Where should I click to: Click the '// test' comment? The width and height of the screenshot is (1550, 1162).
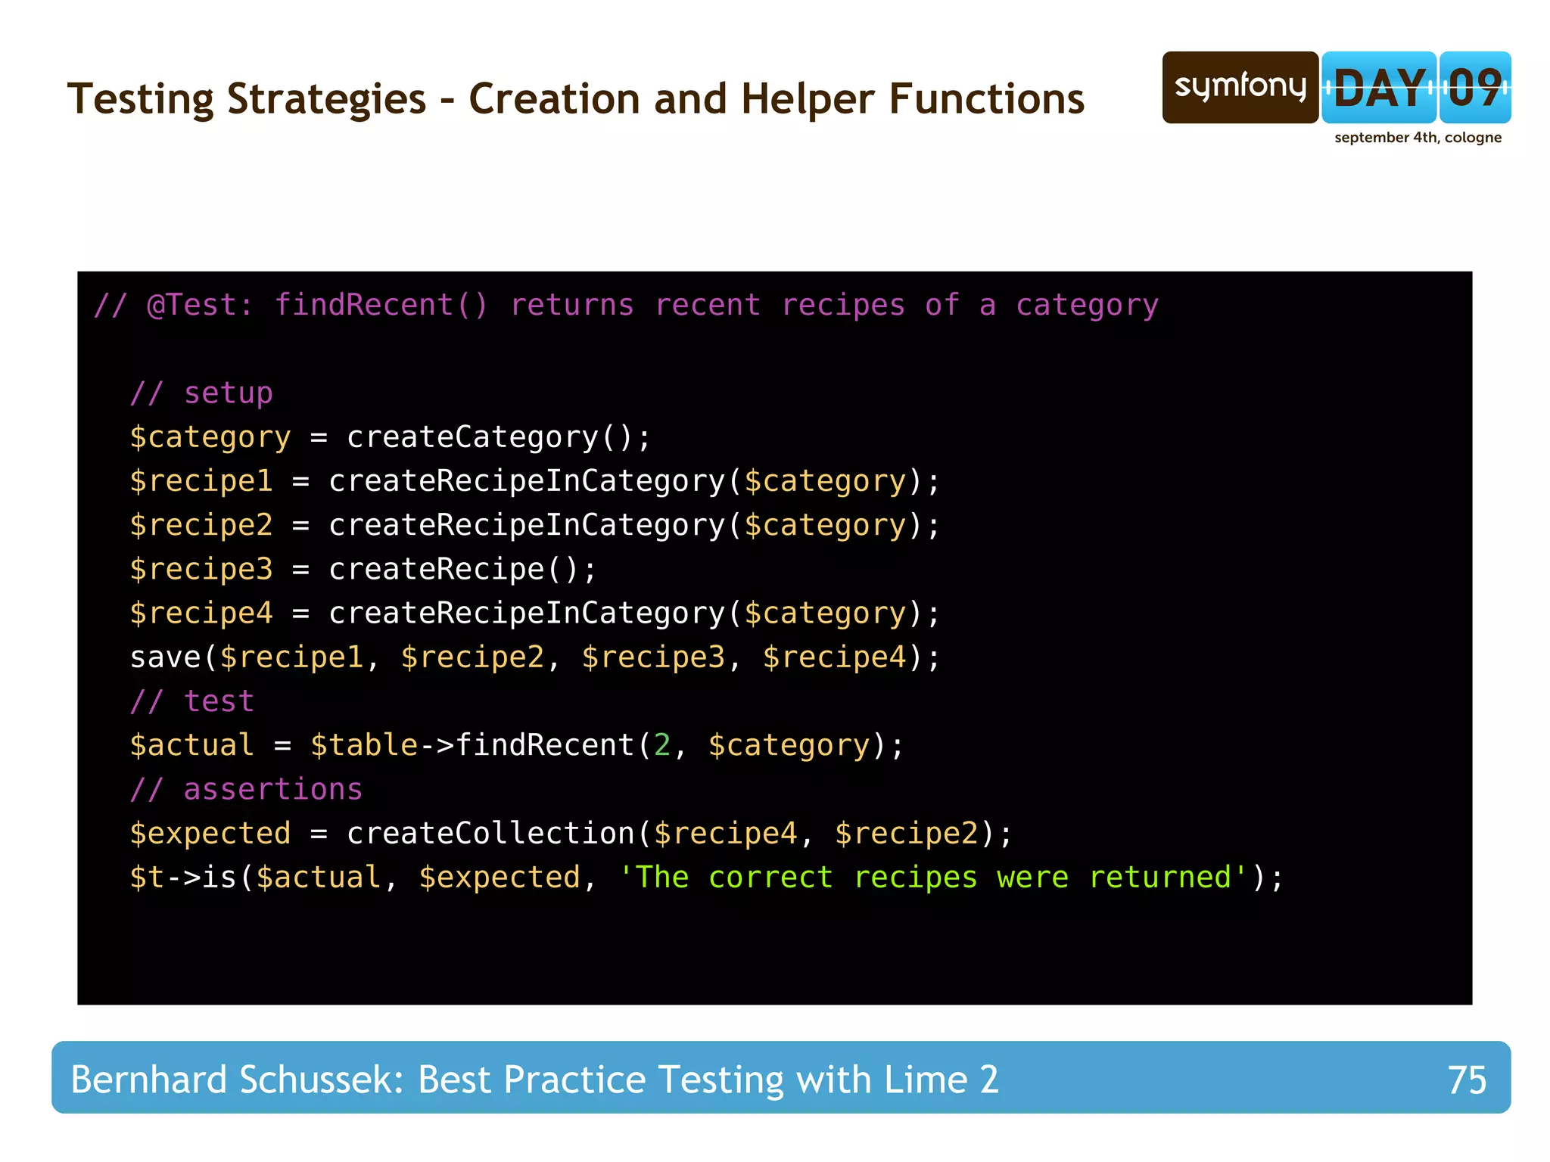(192, 701)
